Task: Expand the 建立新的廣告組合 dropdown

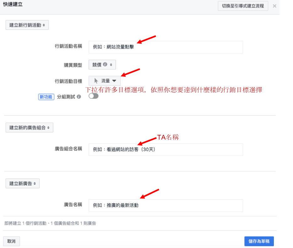Action: coord(29,128)
